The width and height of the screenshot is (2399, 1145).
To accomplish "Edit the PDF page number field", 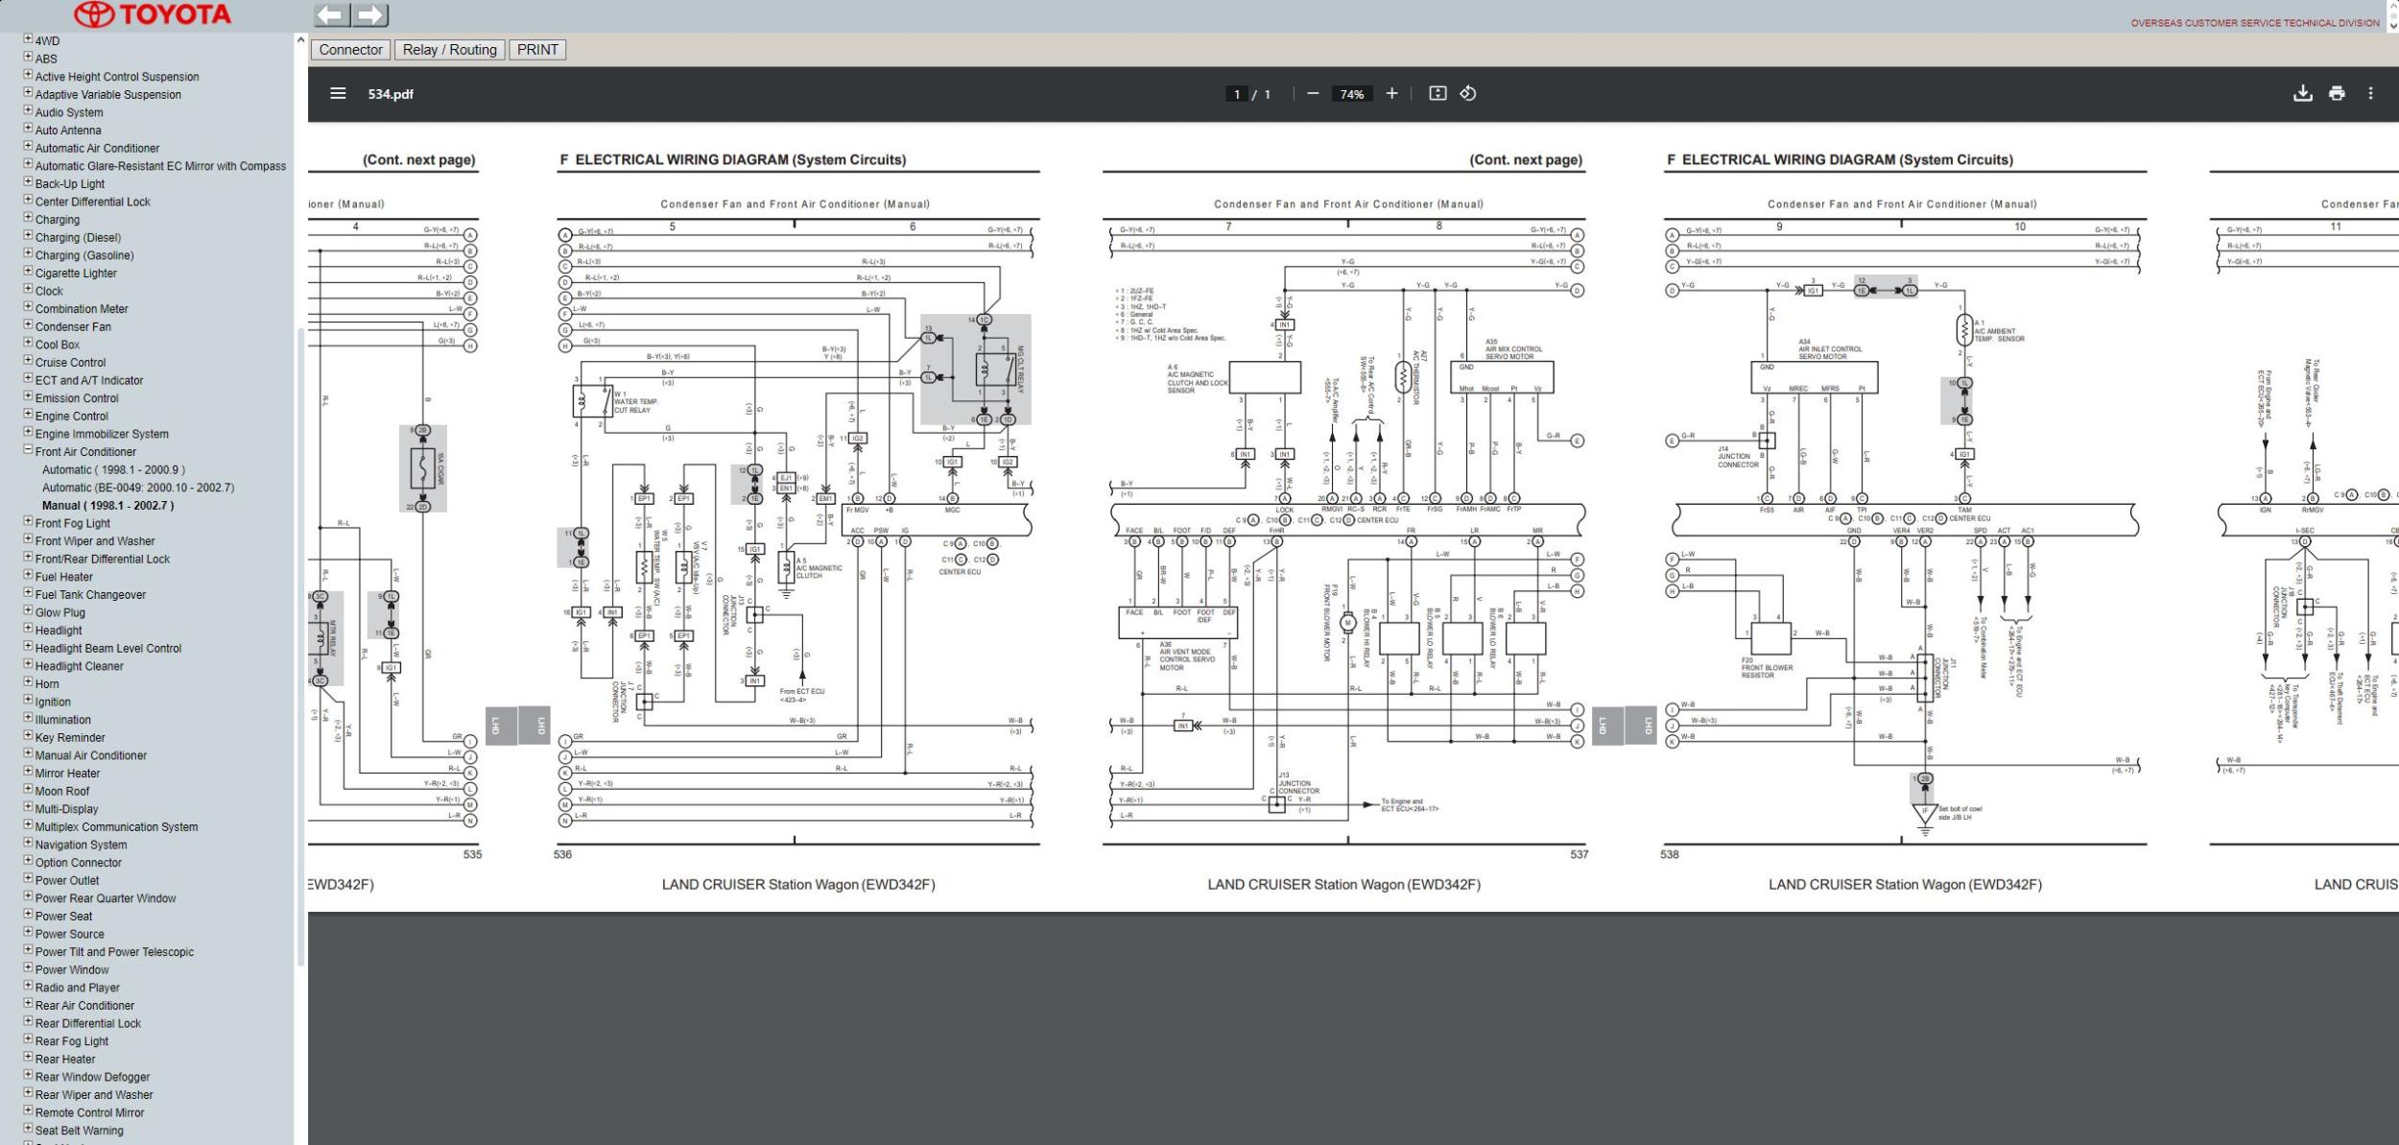I will tap(1237, 94).
